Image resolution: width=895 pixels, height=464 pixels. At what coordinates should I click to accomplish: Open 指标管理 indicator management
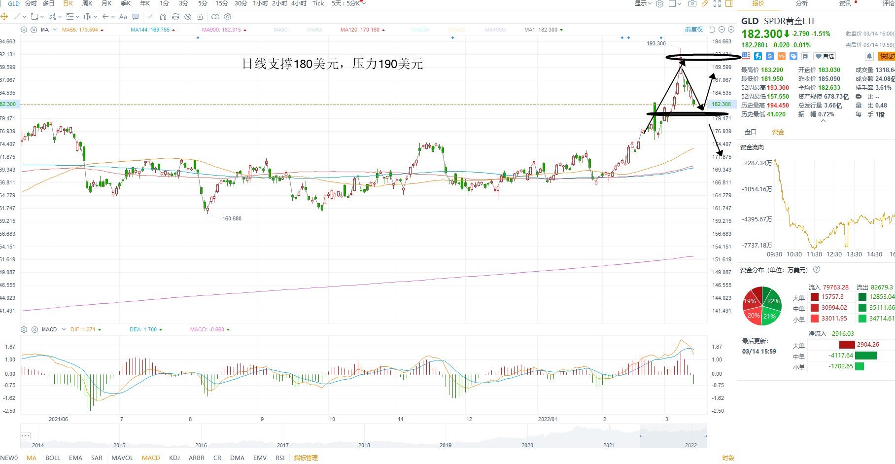pos(306,458)
